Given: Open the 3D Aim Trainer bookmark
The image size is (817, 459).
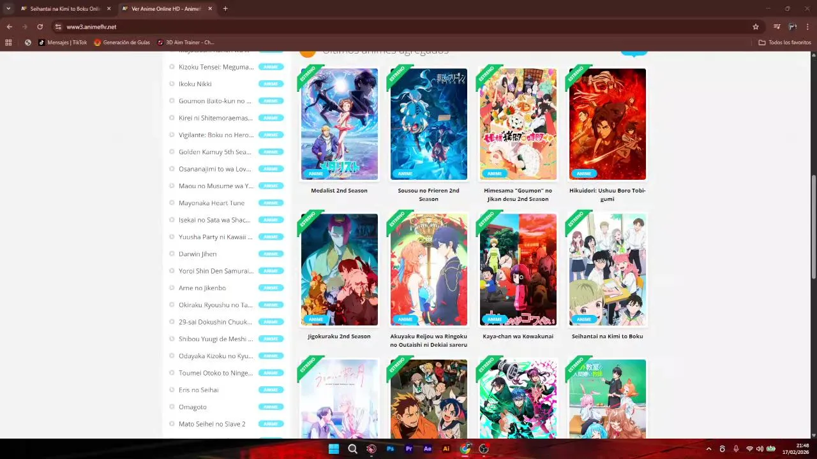Looking at the screenshot, I should tap(186, 43).
